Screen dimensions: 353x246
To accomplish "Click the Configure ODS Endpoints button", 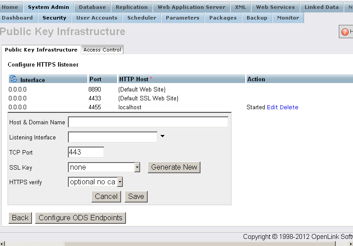I will click(x=81, y=218).
